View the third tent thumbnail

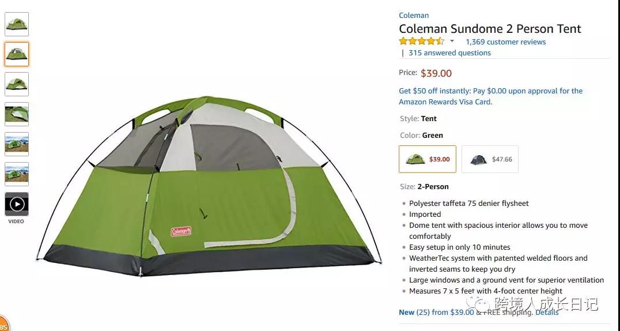17,84
